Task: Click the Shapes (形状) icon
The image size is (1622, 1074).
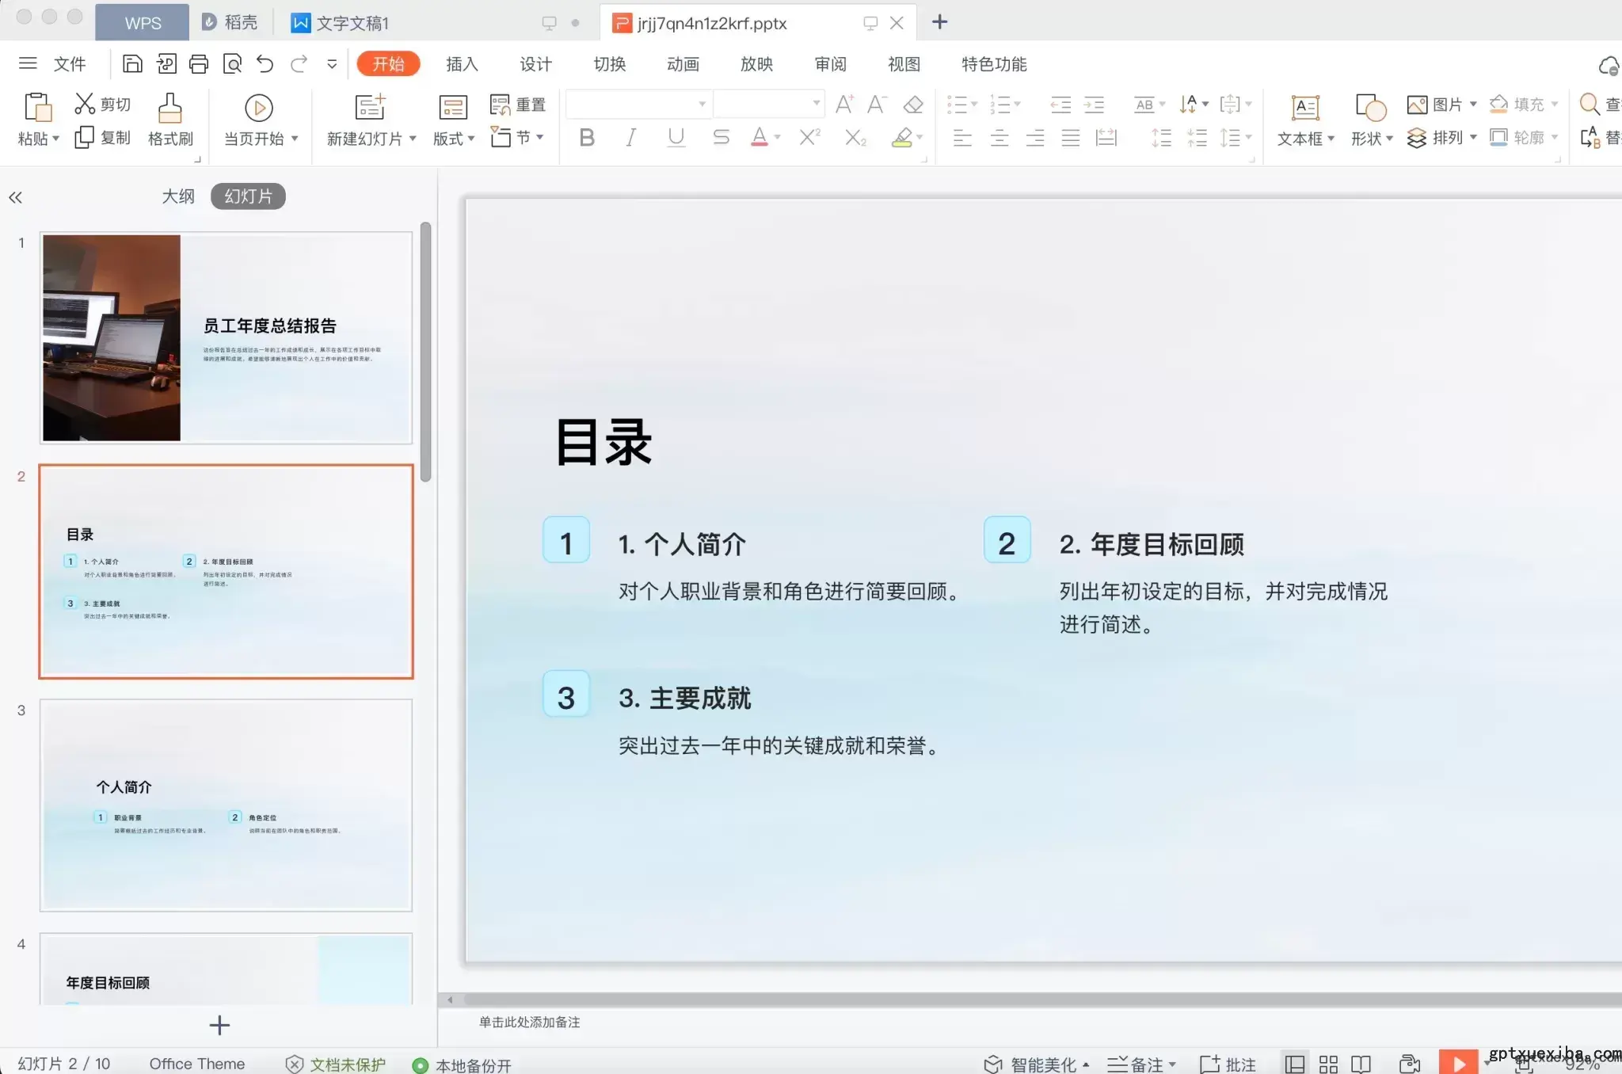Action: [1371, 108]
